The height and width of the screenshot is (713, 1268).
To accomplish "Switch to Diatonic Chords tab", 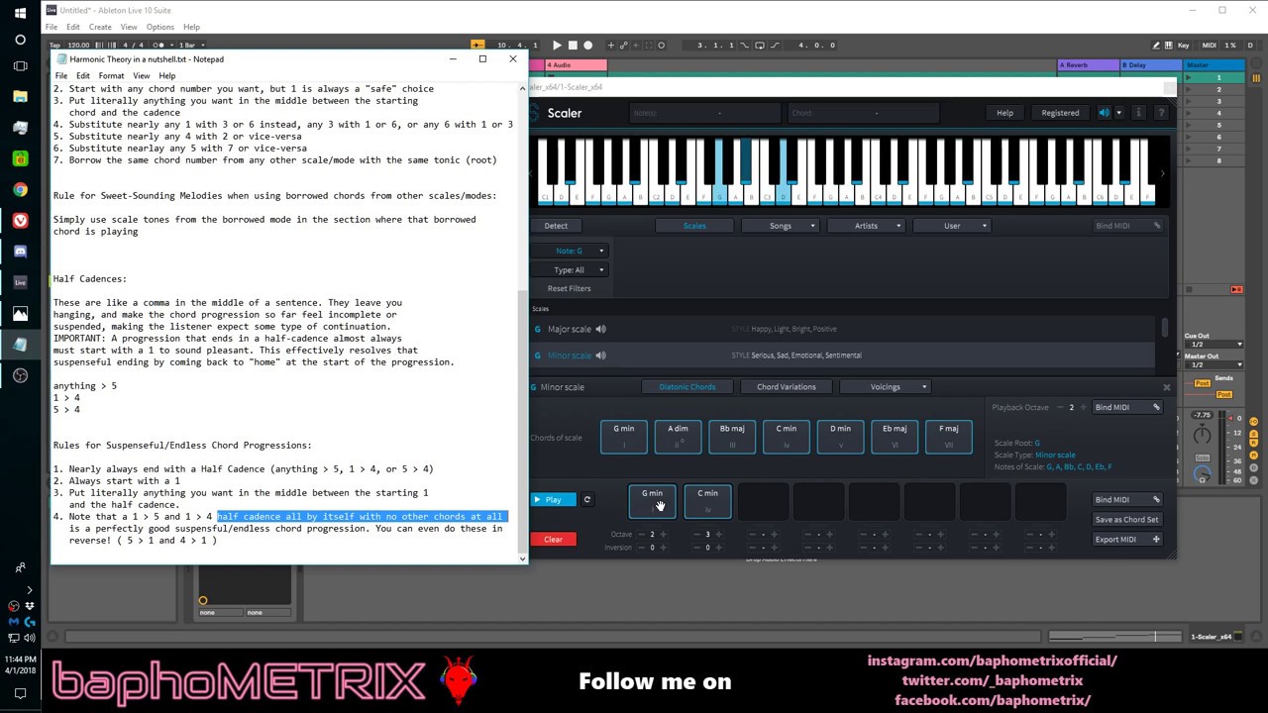I will [x=687, y=387].
